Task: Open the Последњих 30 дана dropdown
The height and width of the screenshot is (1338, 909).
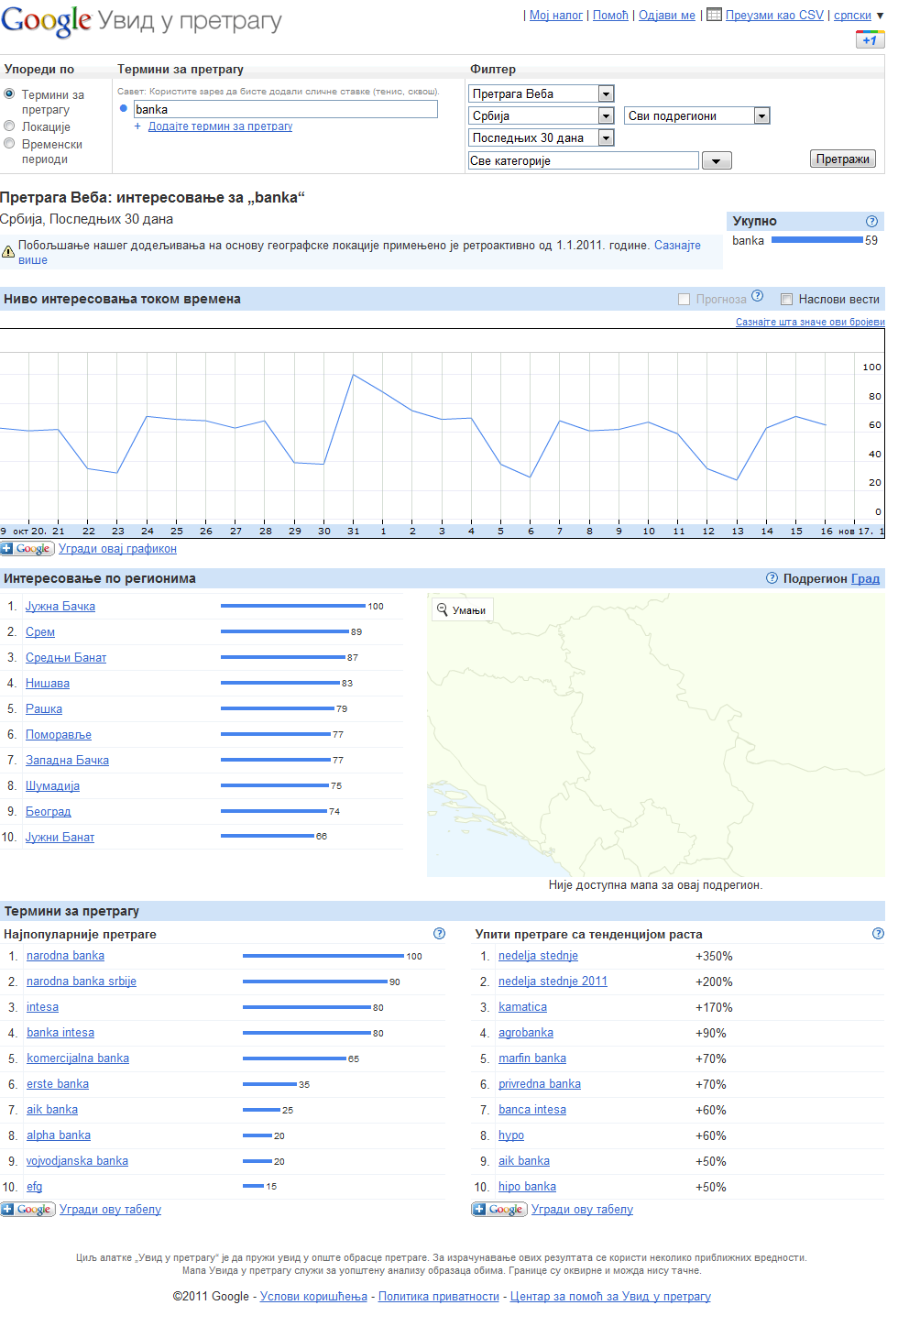Action: [x=541, y=137]
